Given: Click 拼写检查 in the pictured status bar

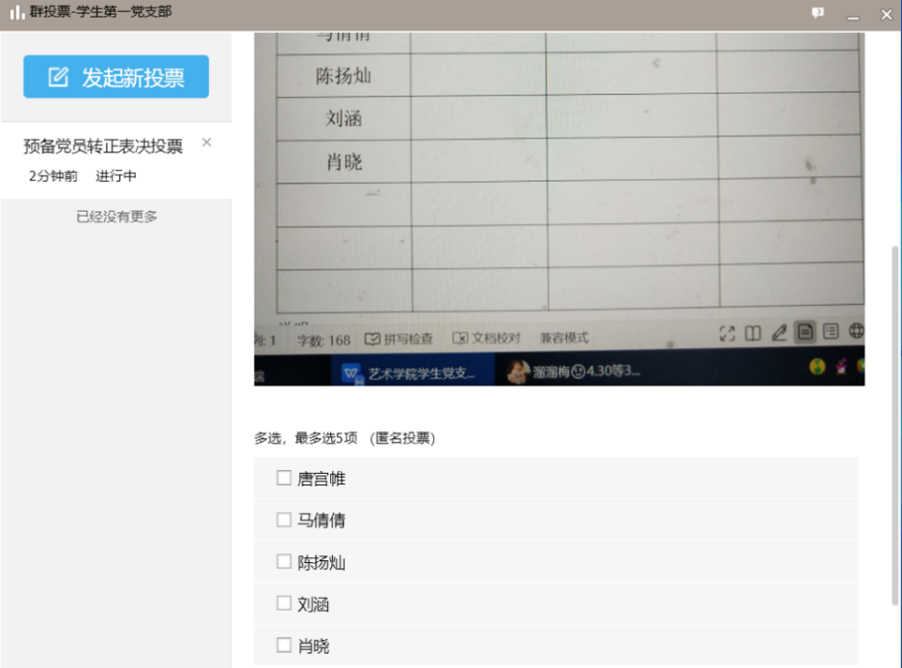Looking at the screenshot, I should coord(399,339).
